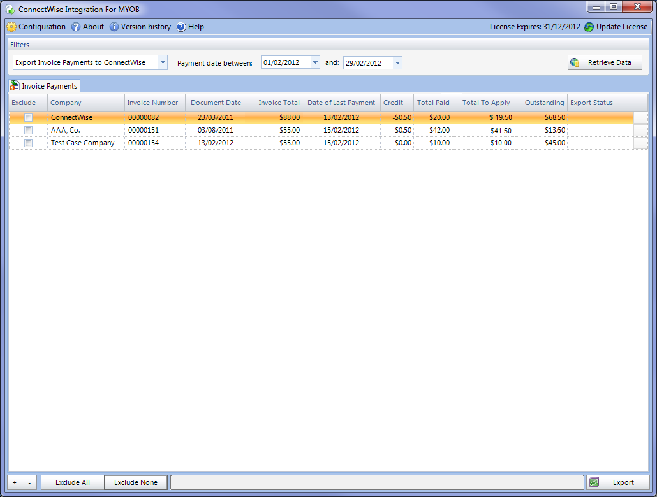Screen dimensions: 657x497
Task: Click the minus (-) button
Action: [x=29, y=482]
